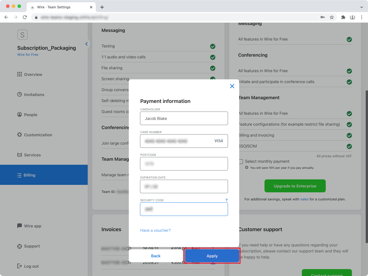Screen dimensions: 368x276
Task: Click the File sharing checkmark icon
Action: point(213,68)
